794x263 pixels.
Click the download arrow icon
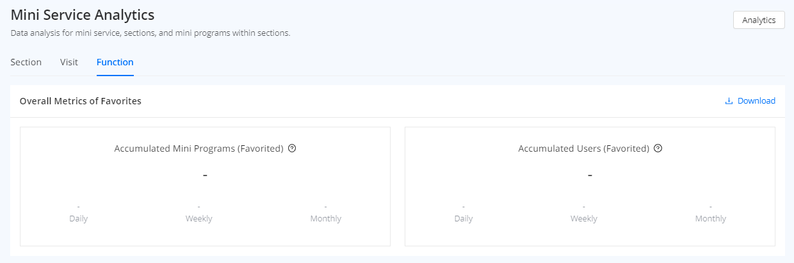point(729,101)
